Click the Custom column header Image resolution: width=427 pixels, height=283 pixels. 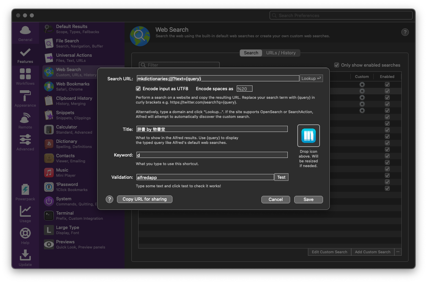click(x=362, y=77)
